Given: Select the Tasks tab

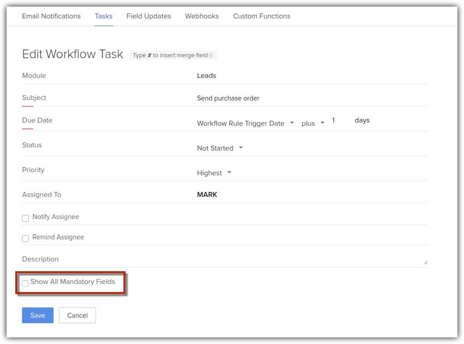Looking at the screenshot, I should pyautogui.click(x=103, y=16).
